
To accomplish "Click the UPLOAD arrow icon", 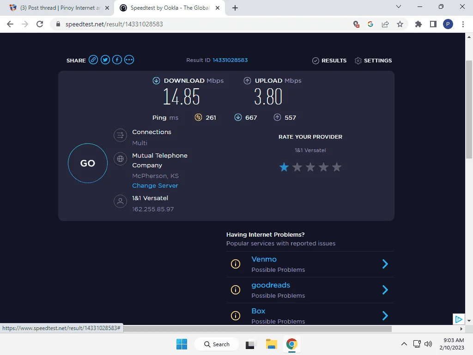I will click(248, 80).
